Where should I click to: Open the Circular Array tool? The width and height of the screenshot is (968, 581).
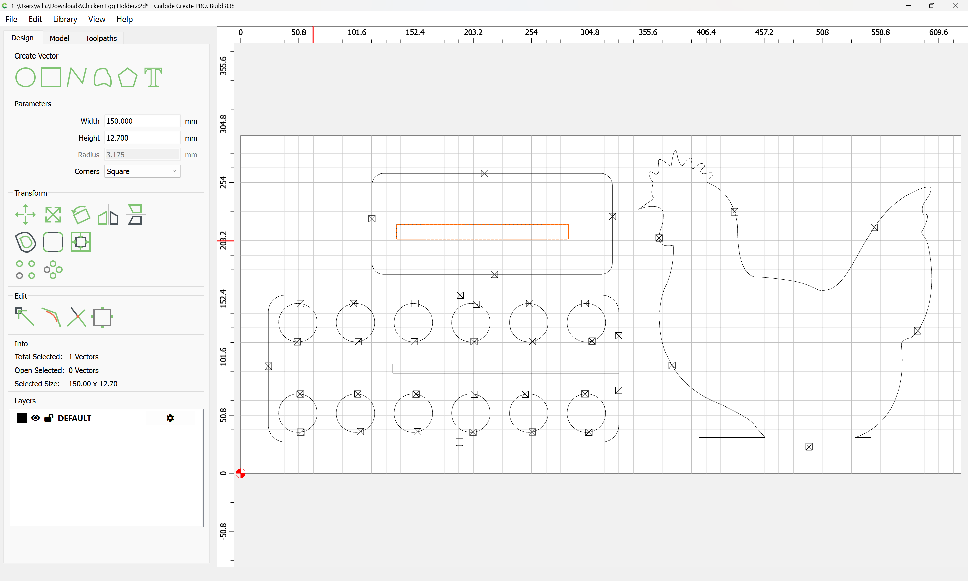point(53,270)
